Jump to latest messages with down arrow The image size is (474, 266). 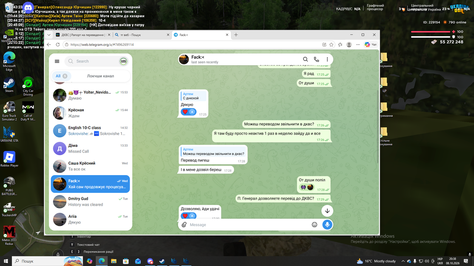(x=327, y=211)
